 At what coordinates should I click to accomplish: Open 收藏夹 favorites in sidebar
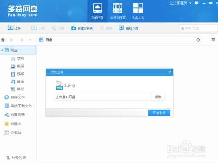point(13,124)
